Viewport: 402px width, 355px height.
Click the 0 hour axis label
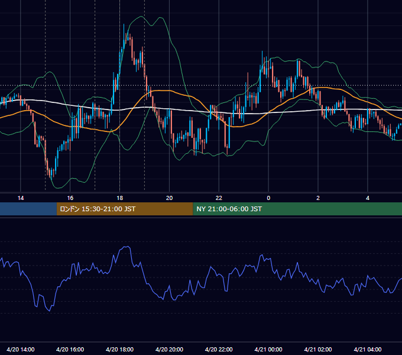click(268, 198)
